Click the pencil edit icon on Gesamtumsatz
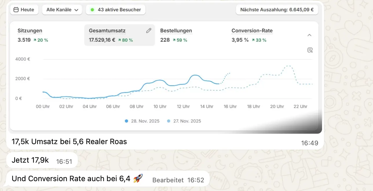Viewport: 373px width, 191px height. [x=149, y=31]
